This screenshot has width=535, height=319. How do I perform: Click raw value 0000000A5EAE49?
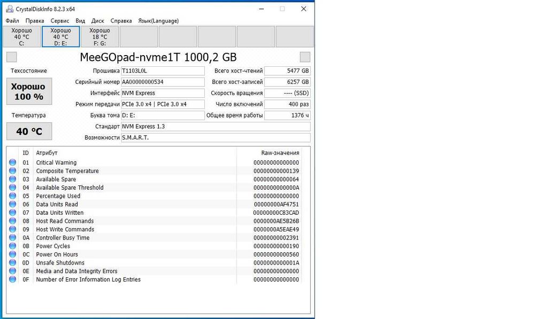[276, 229]
